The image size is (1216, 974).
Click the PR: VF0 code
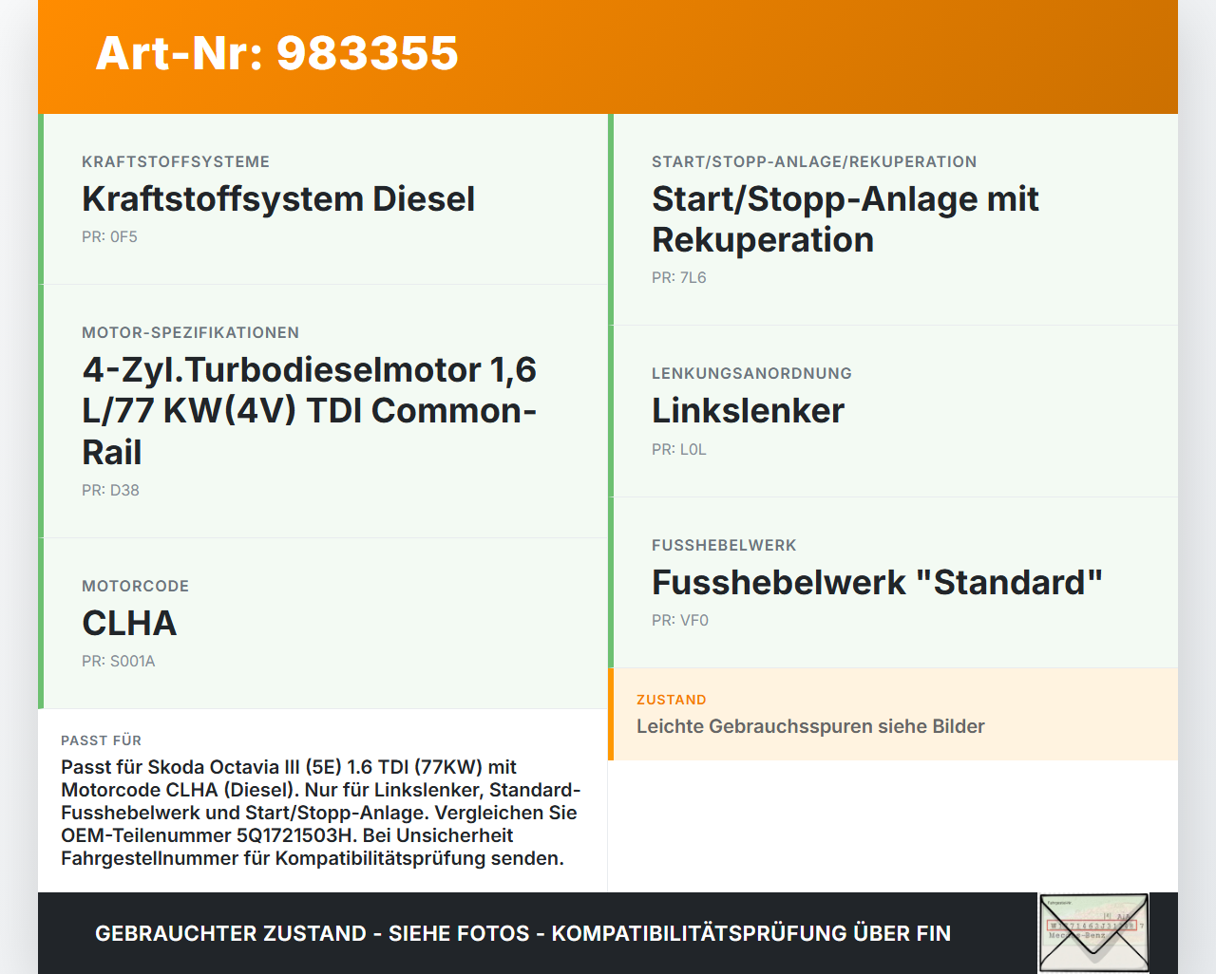(679, 620)
